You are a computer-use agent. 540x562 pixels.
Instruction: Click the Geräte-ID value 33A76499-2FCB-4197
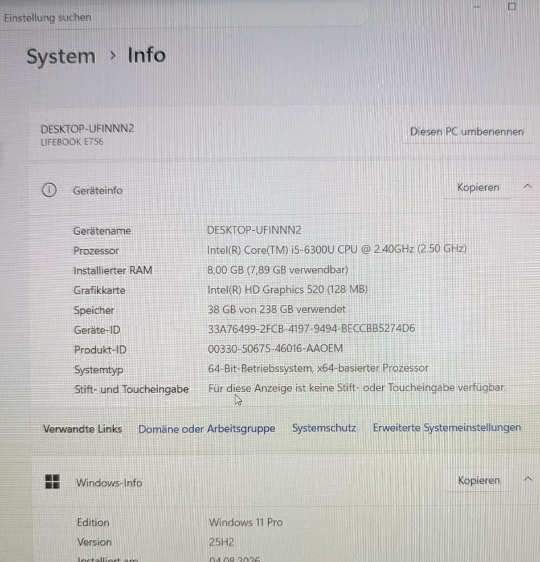tap(311, 328)
